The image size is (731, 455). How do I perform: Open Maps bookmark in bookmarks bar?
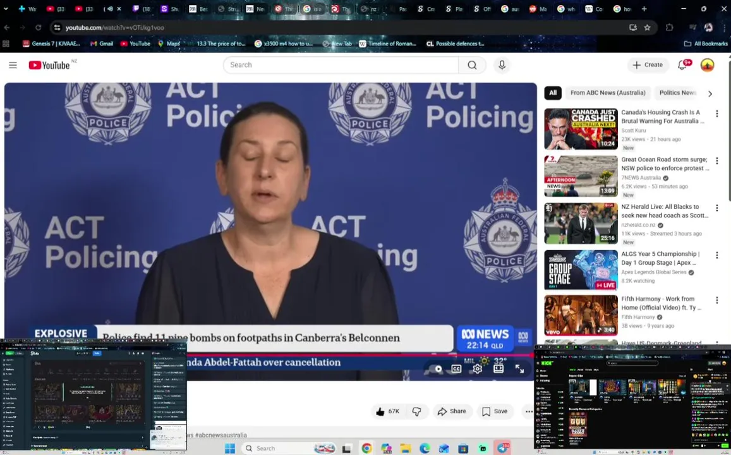pos(168,44)
